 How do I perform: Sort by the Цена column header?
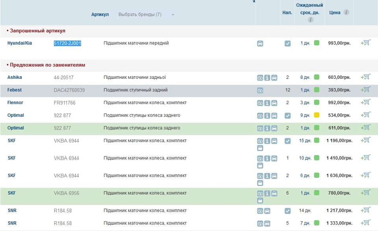coord(335,13)
